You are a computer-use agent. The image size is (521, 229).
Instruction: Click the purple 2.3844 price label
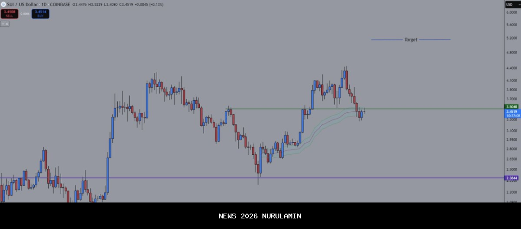click(x=511, y=178)
